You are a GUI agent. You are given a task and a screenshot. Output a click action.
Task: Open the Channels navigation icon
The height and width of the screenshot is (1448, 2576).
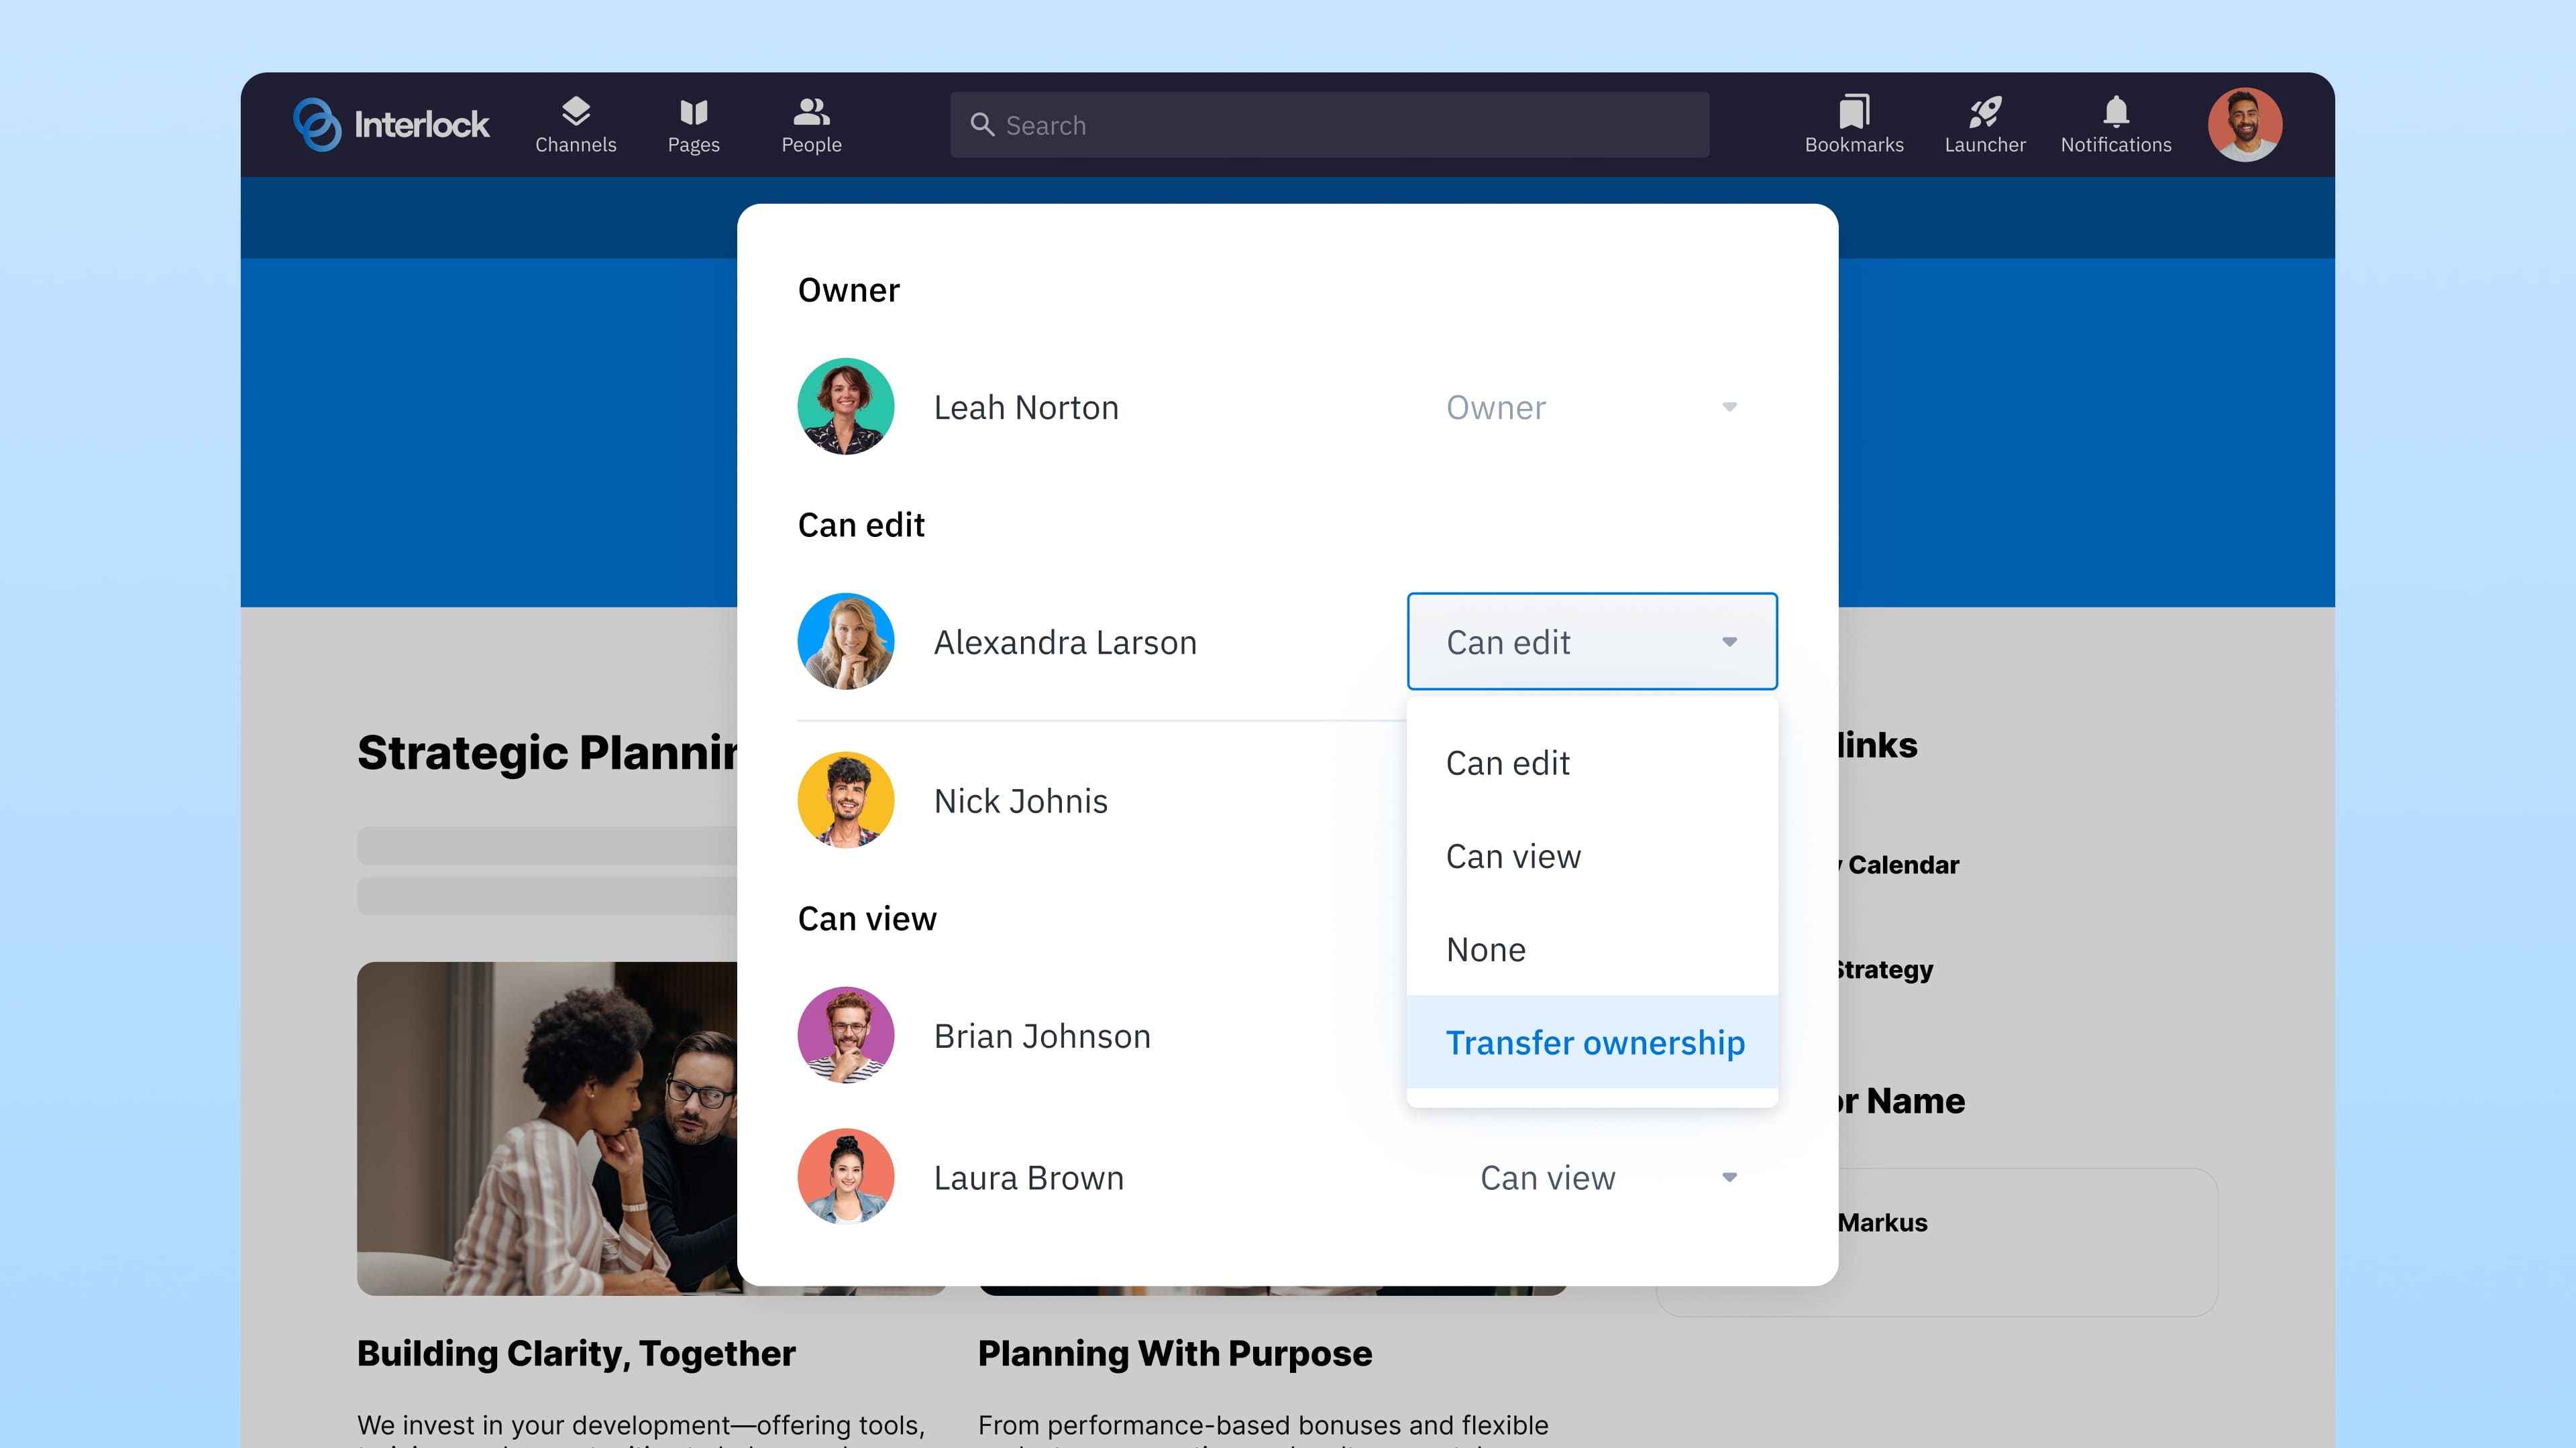point(575,111)
